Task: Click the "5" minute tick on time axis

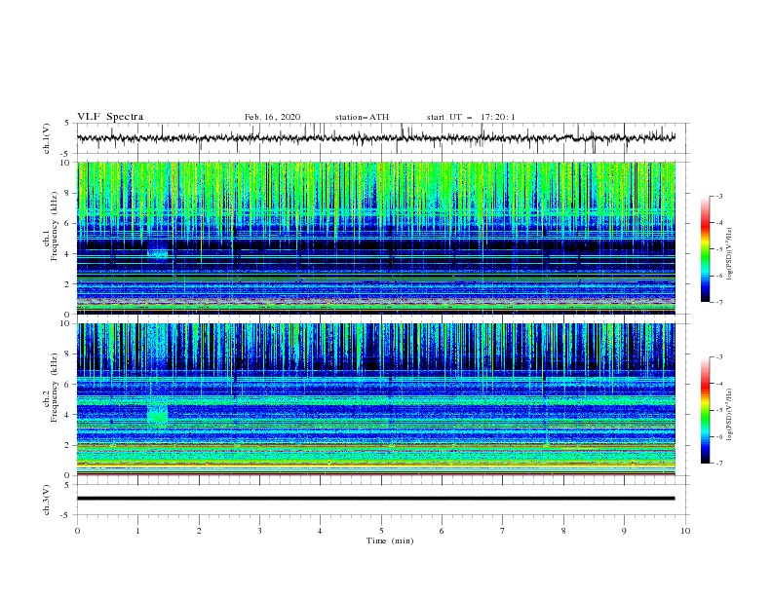Action: pos(381,531)
